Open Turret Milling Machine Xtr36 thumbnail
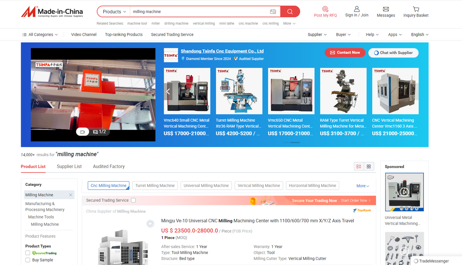The height and width of the screenshot is (265, 462). (x=239, y=91)
